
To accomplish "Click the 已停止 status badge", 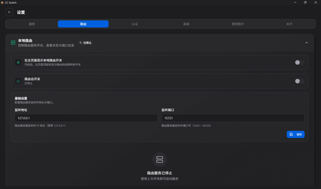I will (x=85, y=43).
